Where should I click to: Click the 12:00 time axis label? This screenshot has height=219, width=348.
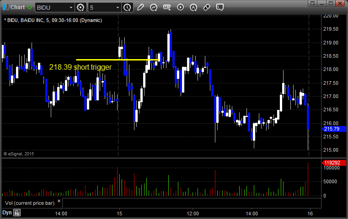(193, 214)
